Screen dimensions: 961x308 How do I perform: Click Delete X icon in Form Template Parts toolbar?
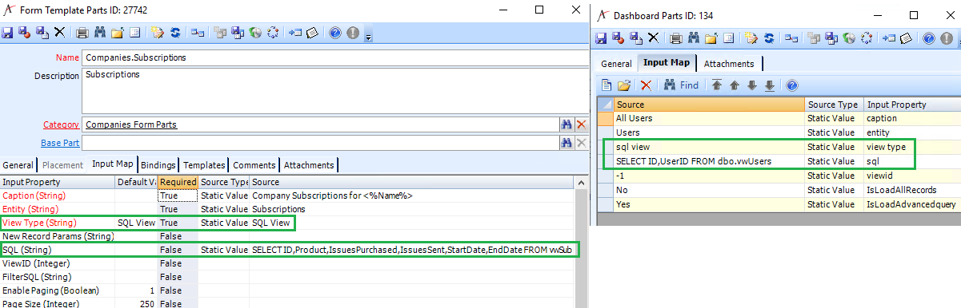59,33
